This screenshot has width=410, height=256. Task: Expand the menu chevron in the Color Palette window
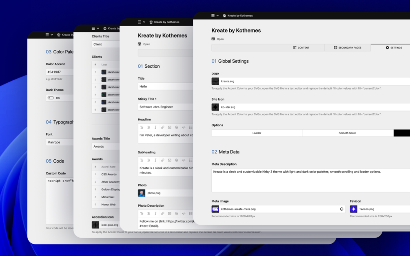click(52, 35)
